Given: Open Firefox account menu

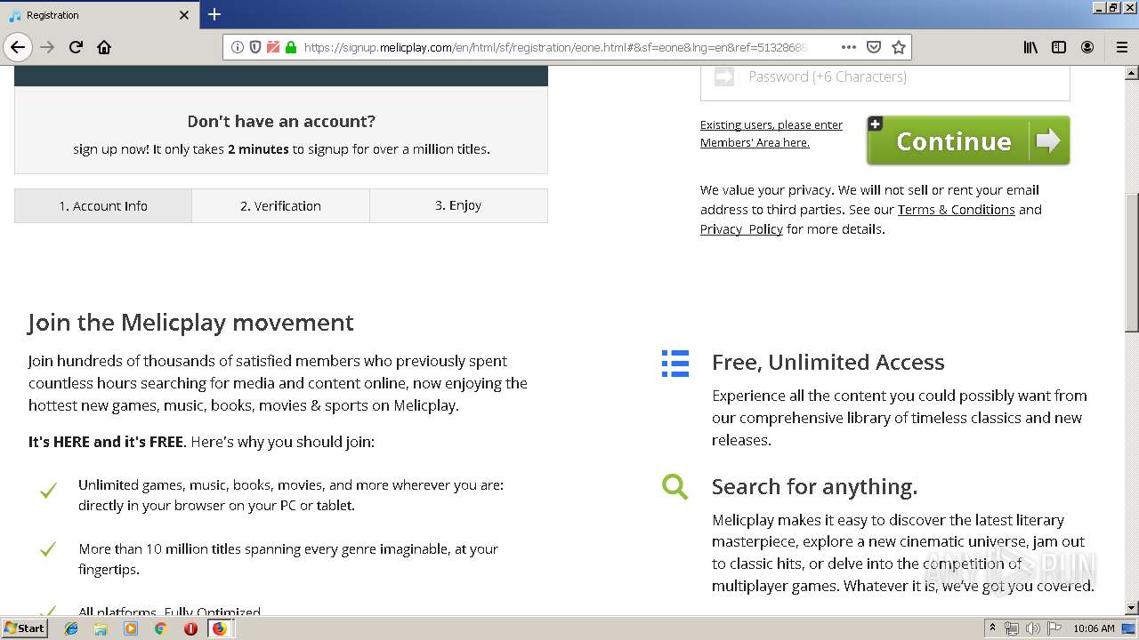Looking at the screenshot, I should 1087,47.
